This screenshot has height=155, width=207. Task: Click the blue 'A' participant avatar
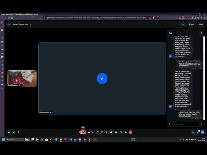tap(102, 78)
